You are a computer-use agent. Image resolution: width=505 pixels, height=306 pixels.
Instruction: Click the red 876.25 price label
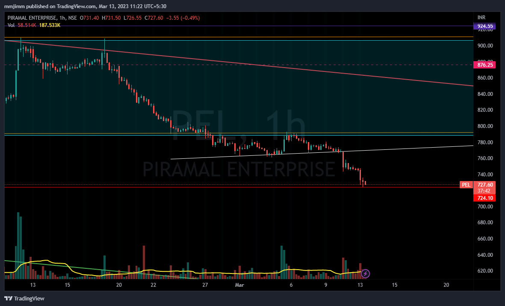point(485,65)
